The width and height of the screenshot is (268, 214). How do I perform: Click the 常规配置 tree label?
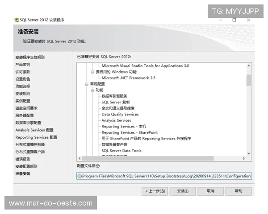tap(97, 84)
